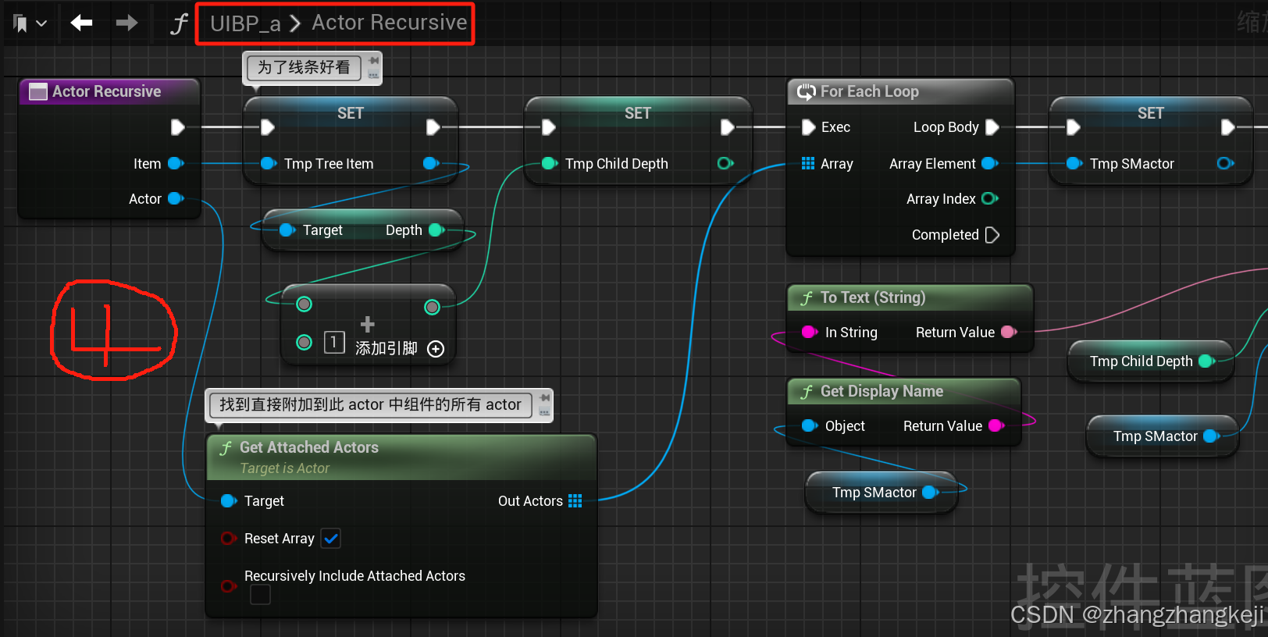
Task: Click the Array Index output pin
Action: [x=989, y=198]
